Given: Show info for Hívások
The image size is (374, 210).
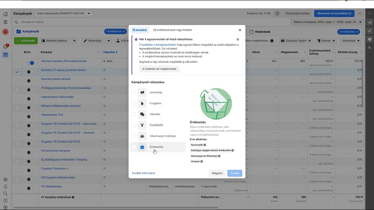Looking at the screenshot, I should 202,162.
